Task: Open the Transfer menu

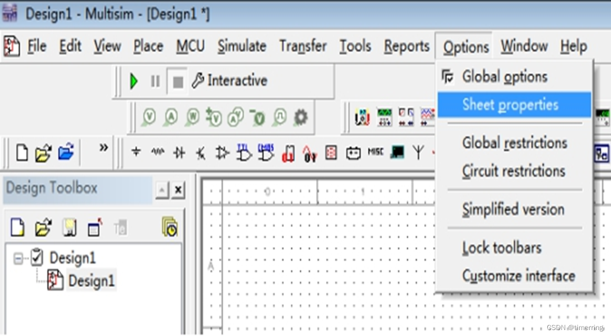Action: click(x=303, y=46)
